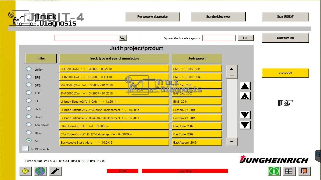Click the pointing hand icon

click(285, 102)
